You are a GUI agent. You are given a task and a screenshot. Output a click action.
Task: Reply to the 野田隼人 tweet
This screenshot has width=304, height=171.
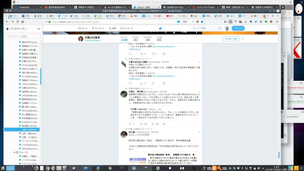[x=130, y=124]
